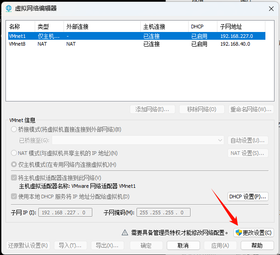Click the 添加网络(E)... button
Viewport: 280px width, 255px height.
click(x=153, y=109)
